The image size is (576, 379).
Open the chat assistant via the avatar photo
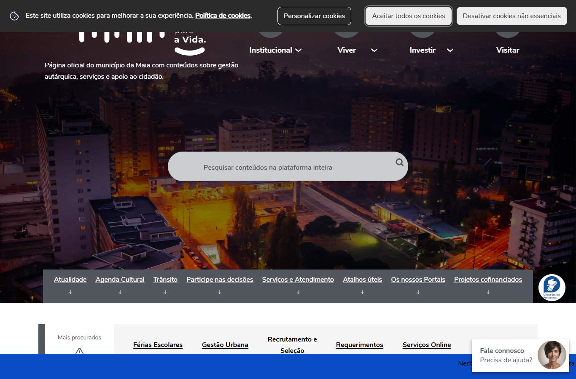(552, 355)
